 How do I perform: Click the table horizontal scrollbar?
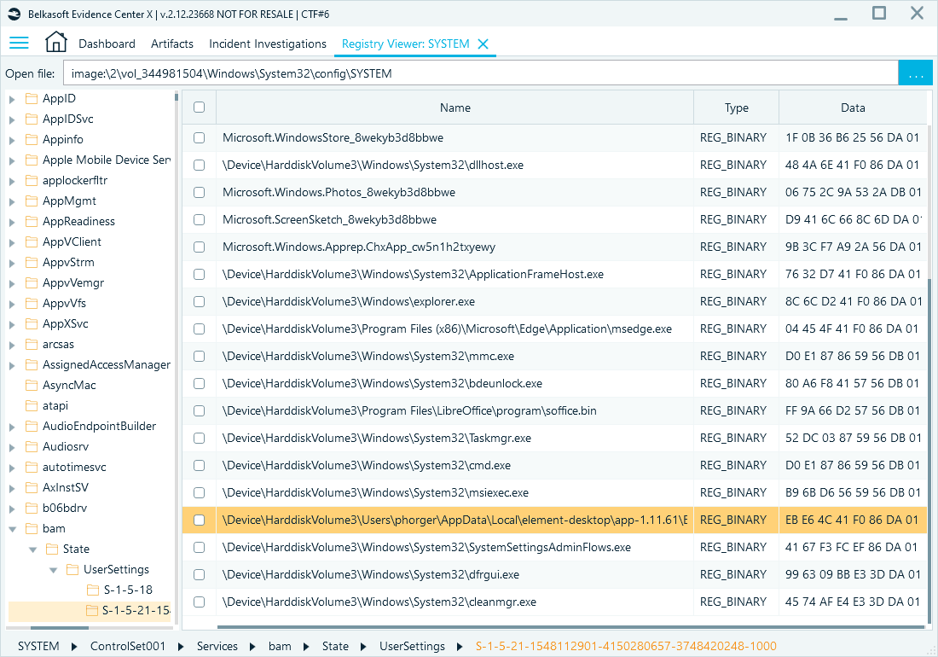click(570, 627)
